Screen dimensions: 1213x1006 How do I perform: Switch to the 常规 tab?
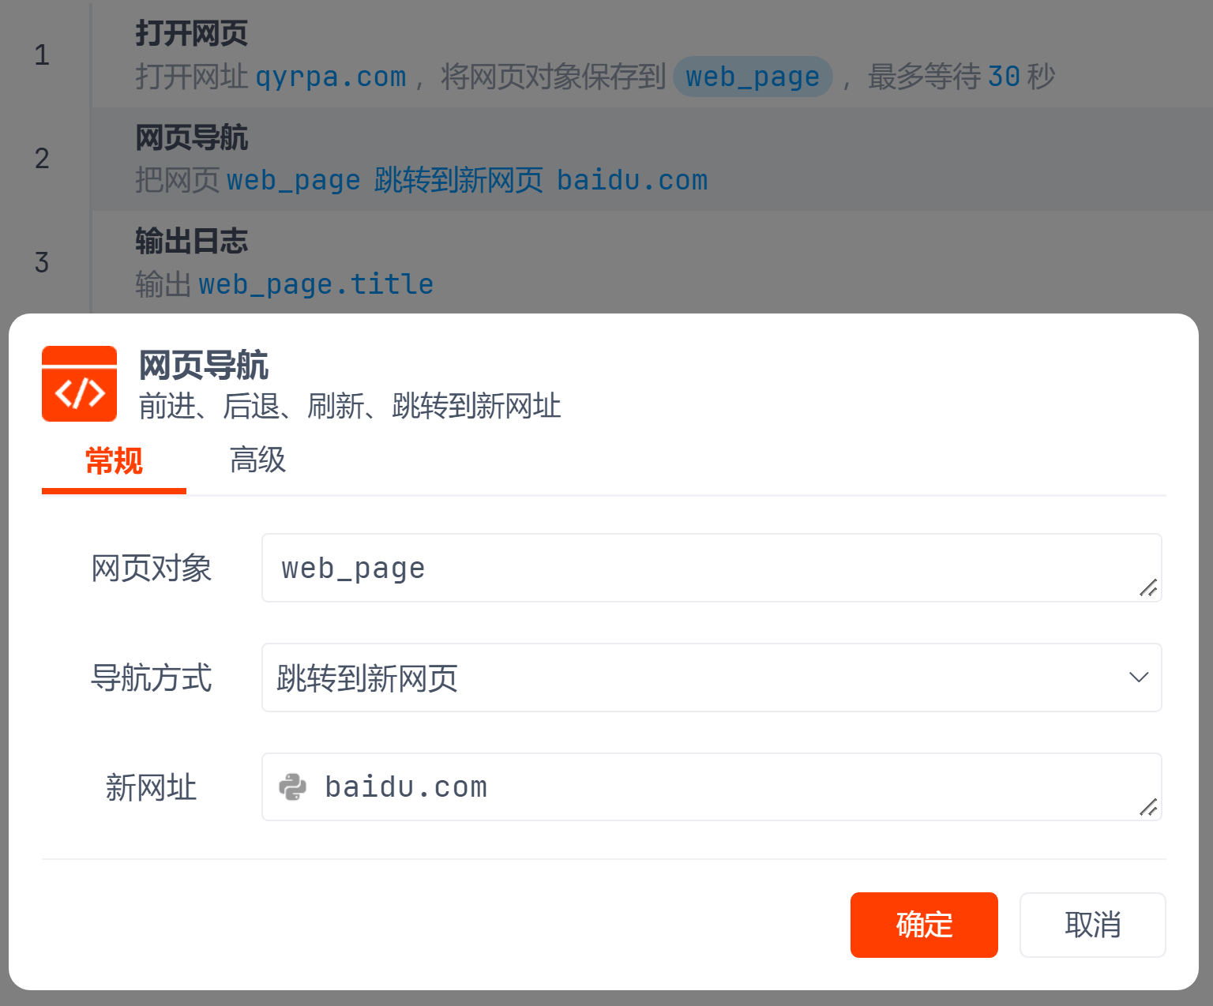114,461
